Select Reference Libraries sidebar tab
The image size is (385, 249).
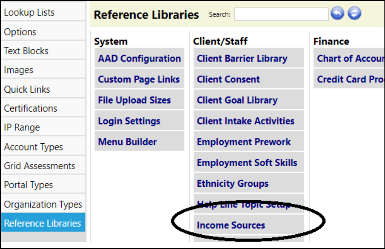click(x=43, y=223)
